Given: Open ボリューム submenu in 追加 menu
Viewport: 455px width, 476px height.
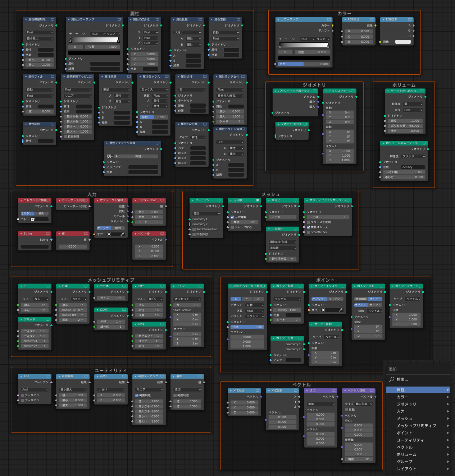Looking at the screenshot, I should click(x=418, y=454).
